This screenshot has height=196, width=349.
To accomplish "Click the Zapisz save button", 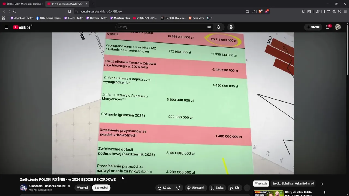I will pyautogui.click(x=217, y=188).
